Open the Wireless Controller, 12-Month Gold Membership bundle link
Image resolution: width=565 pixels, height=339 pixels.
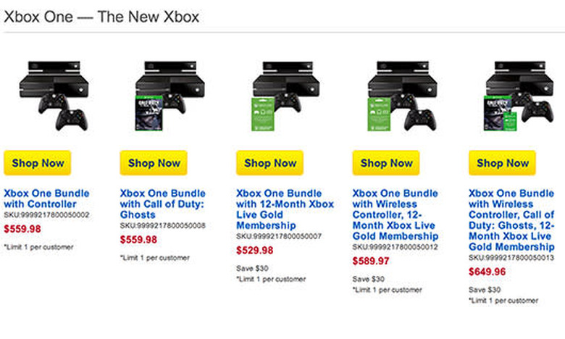click(395, 214)
